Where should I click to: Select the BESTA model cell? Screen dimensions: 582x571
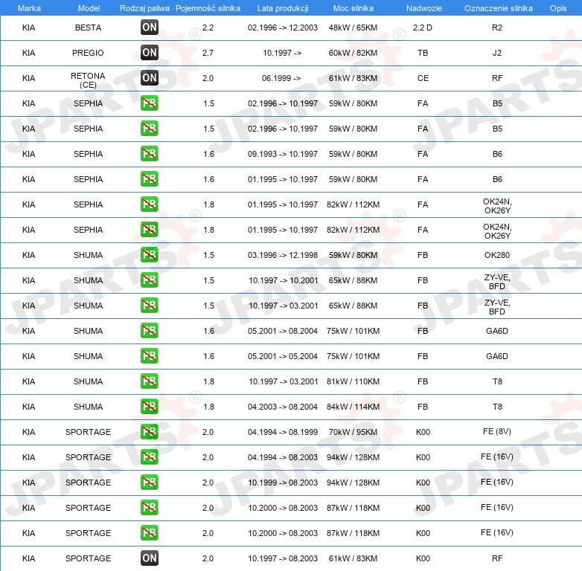point(88,28)
